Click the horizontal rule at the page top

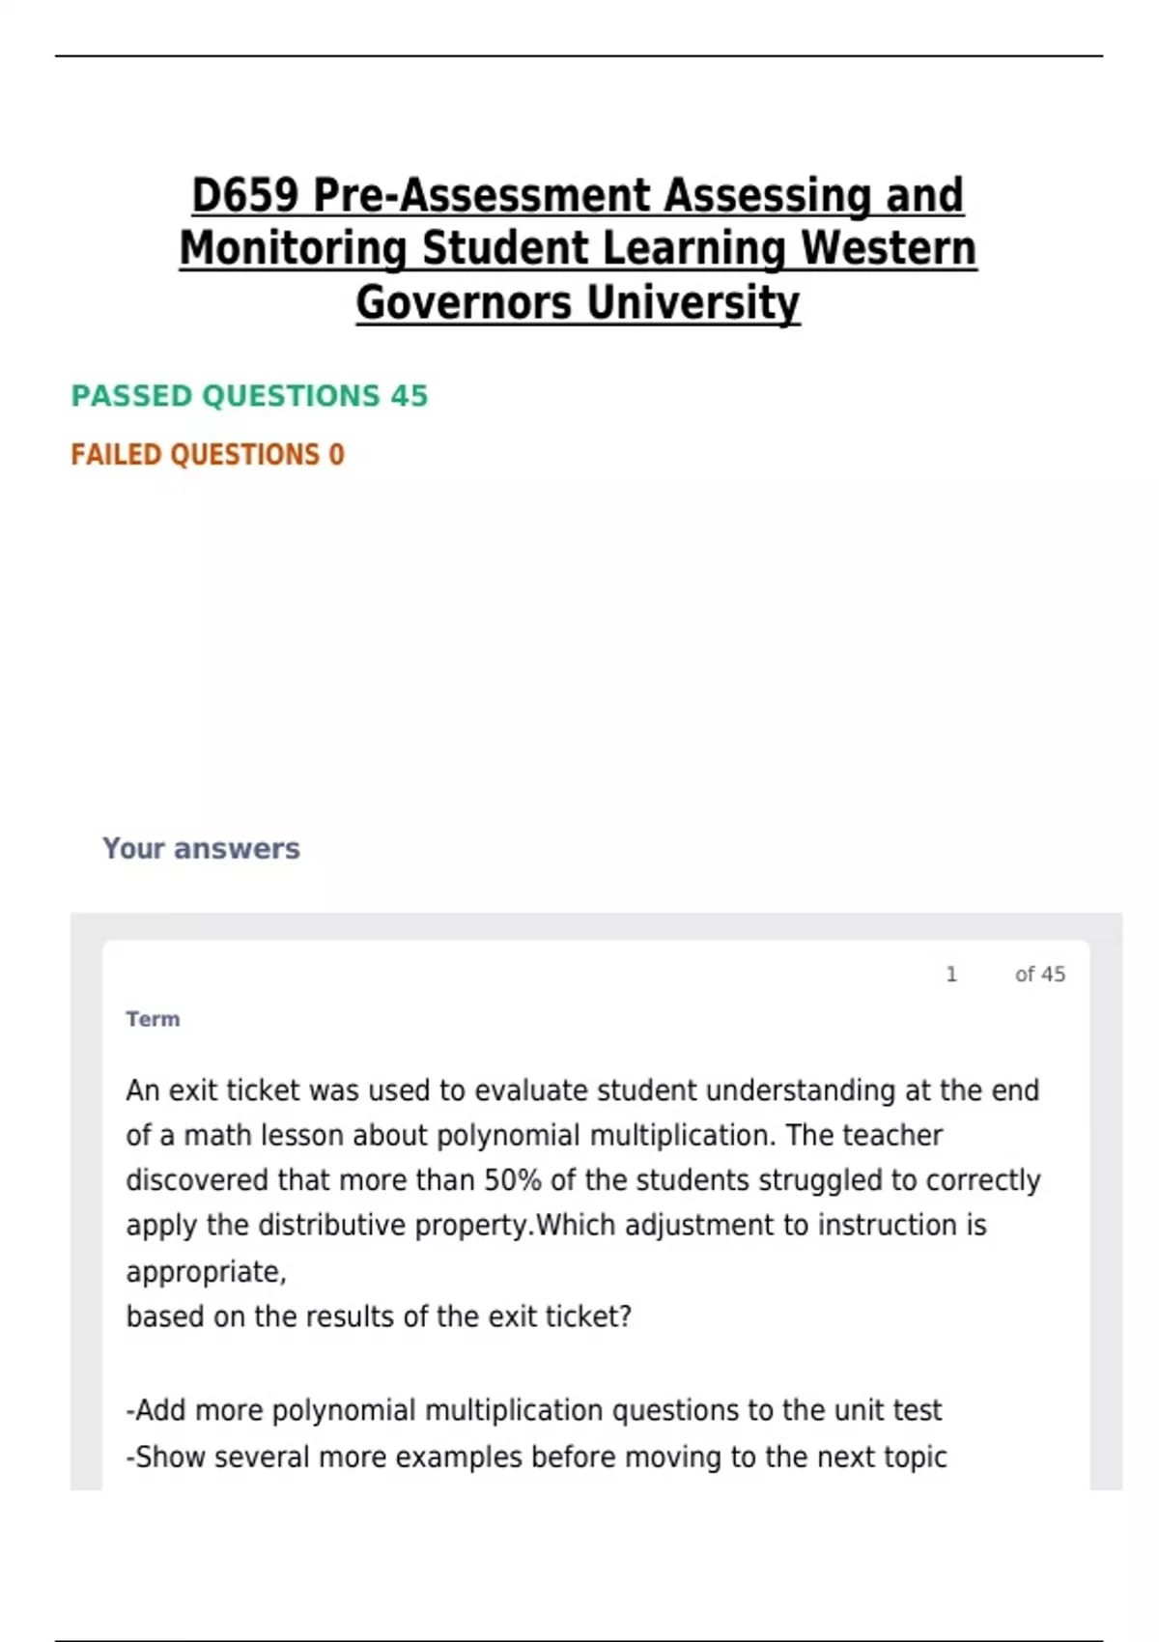(x=579, y=56)
